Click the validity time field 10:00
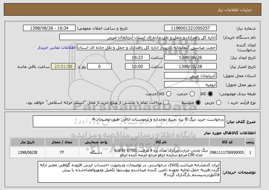The height and width of the screenshot is (190, 269). [137, 67]
